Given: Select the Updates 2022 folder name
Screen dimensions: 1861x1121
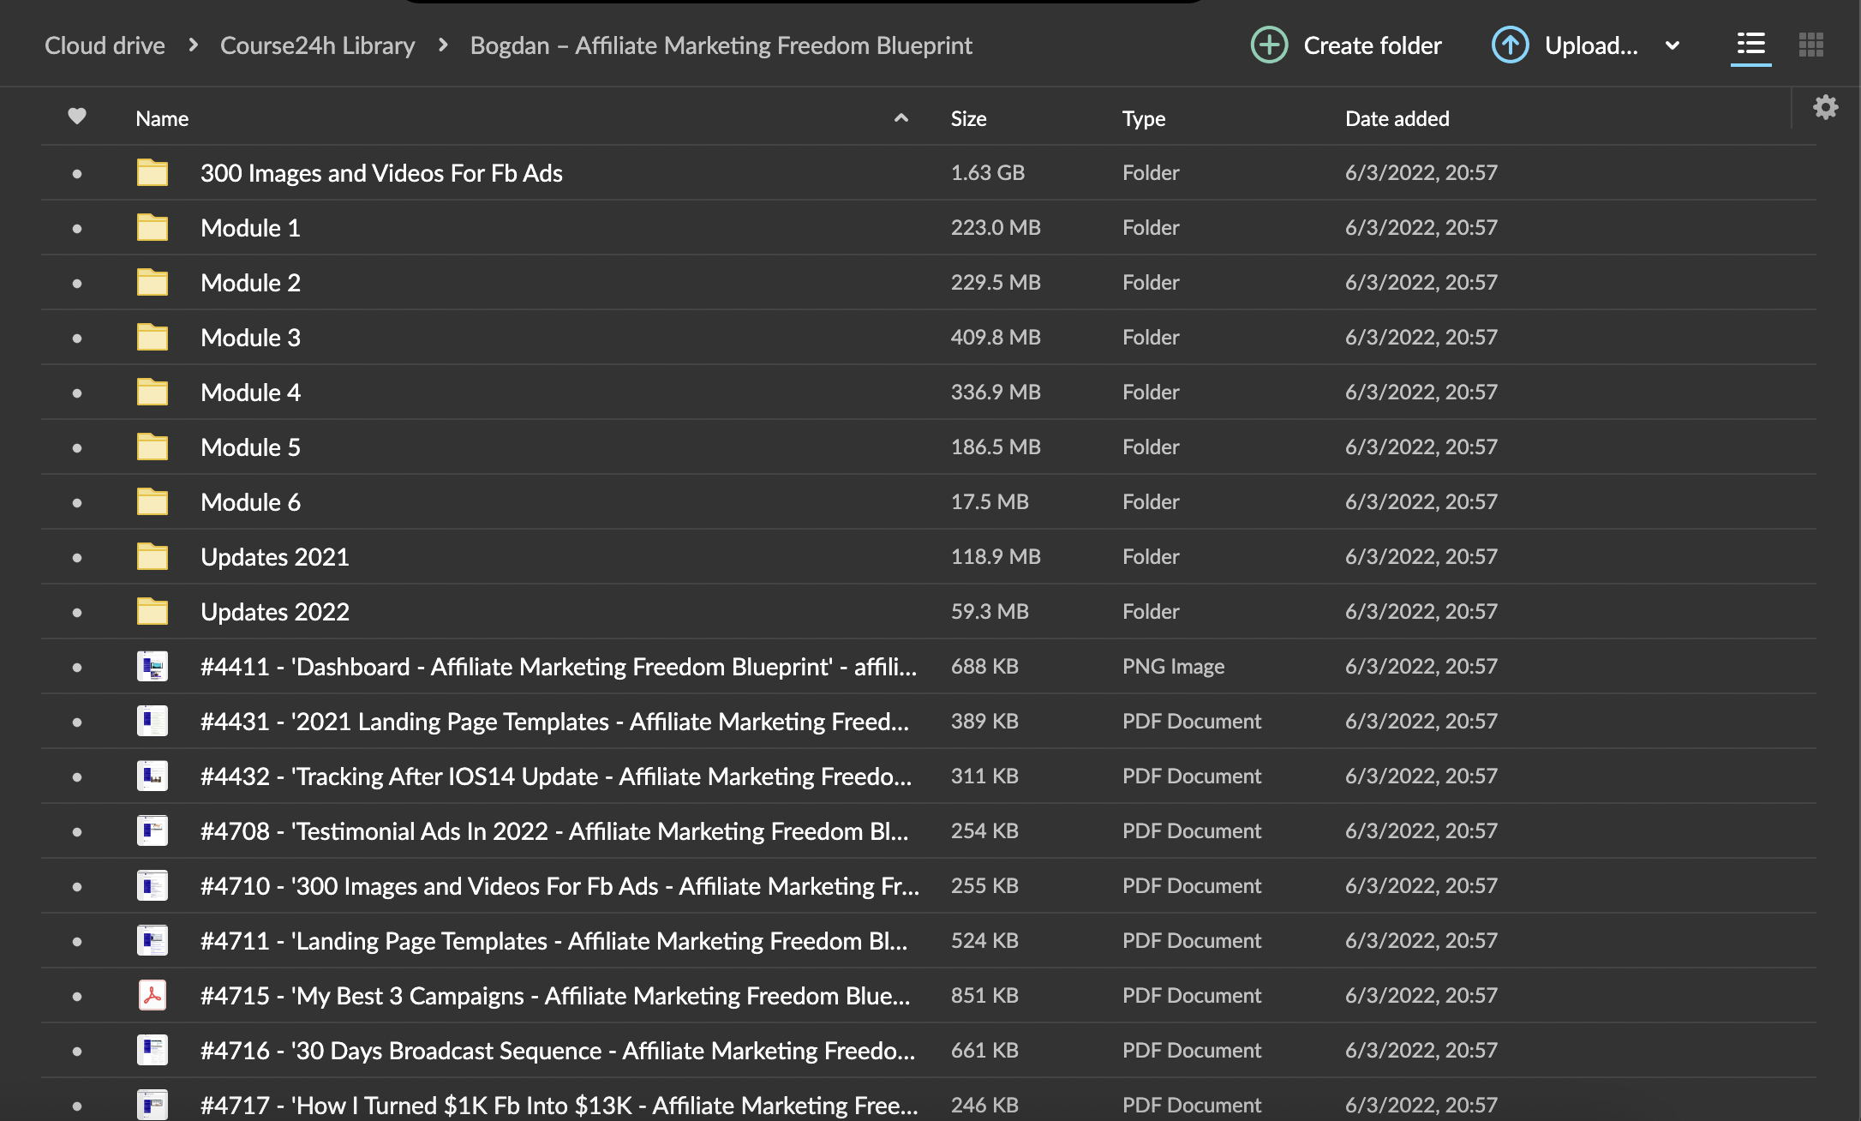Looking at the screenshot, I should click(x=275, y=612).
